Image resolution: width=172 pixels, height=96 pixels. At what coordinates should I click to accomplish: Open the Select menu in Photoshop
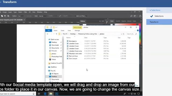[20, 12]
